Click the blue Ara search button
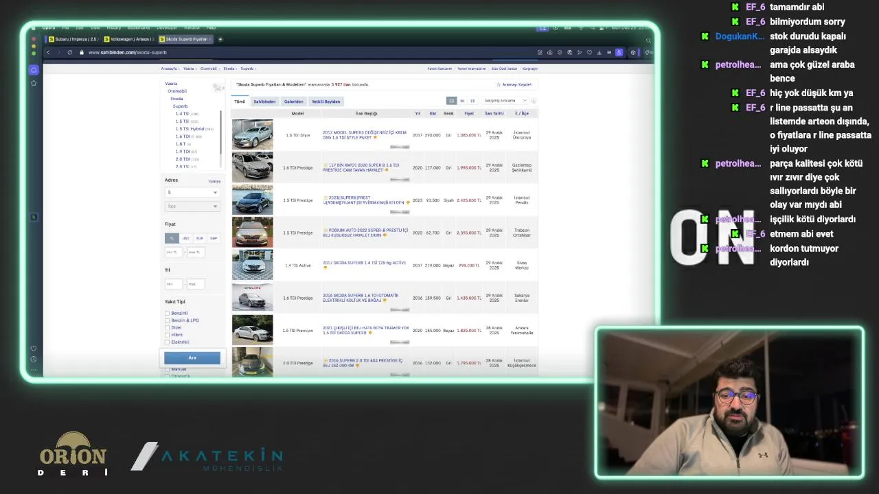The height and width of the screenshot is (494, 879). point(192,357)
